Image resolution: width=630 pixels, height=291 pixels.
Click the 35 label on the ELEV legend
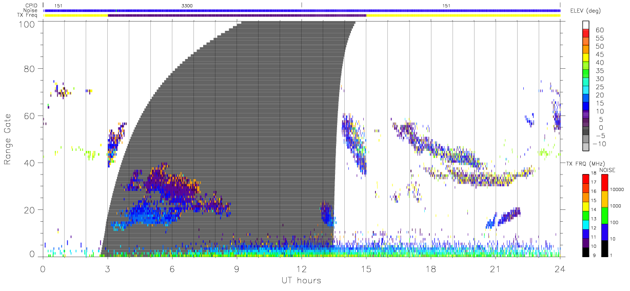pyautogui.click(x=600, y=71)
